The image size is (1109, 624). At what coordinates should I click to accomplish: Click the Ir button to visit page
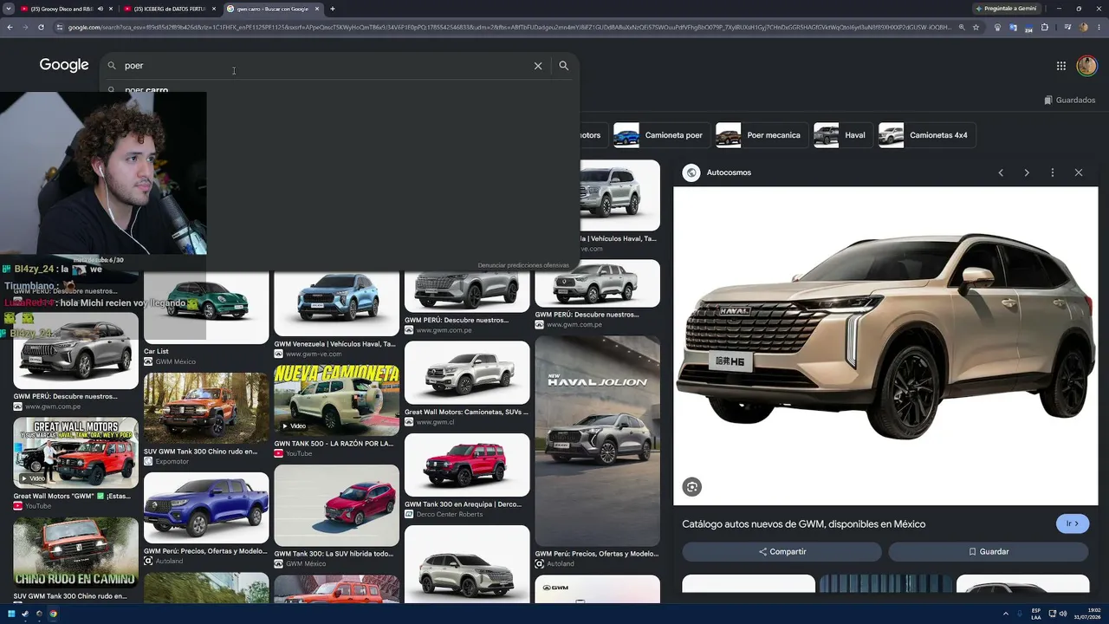pos(1073,523)
